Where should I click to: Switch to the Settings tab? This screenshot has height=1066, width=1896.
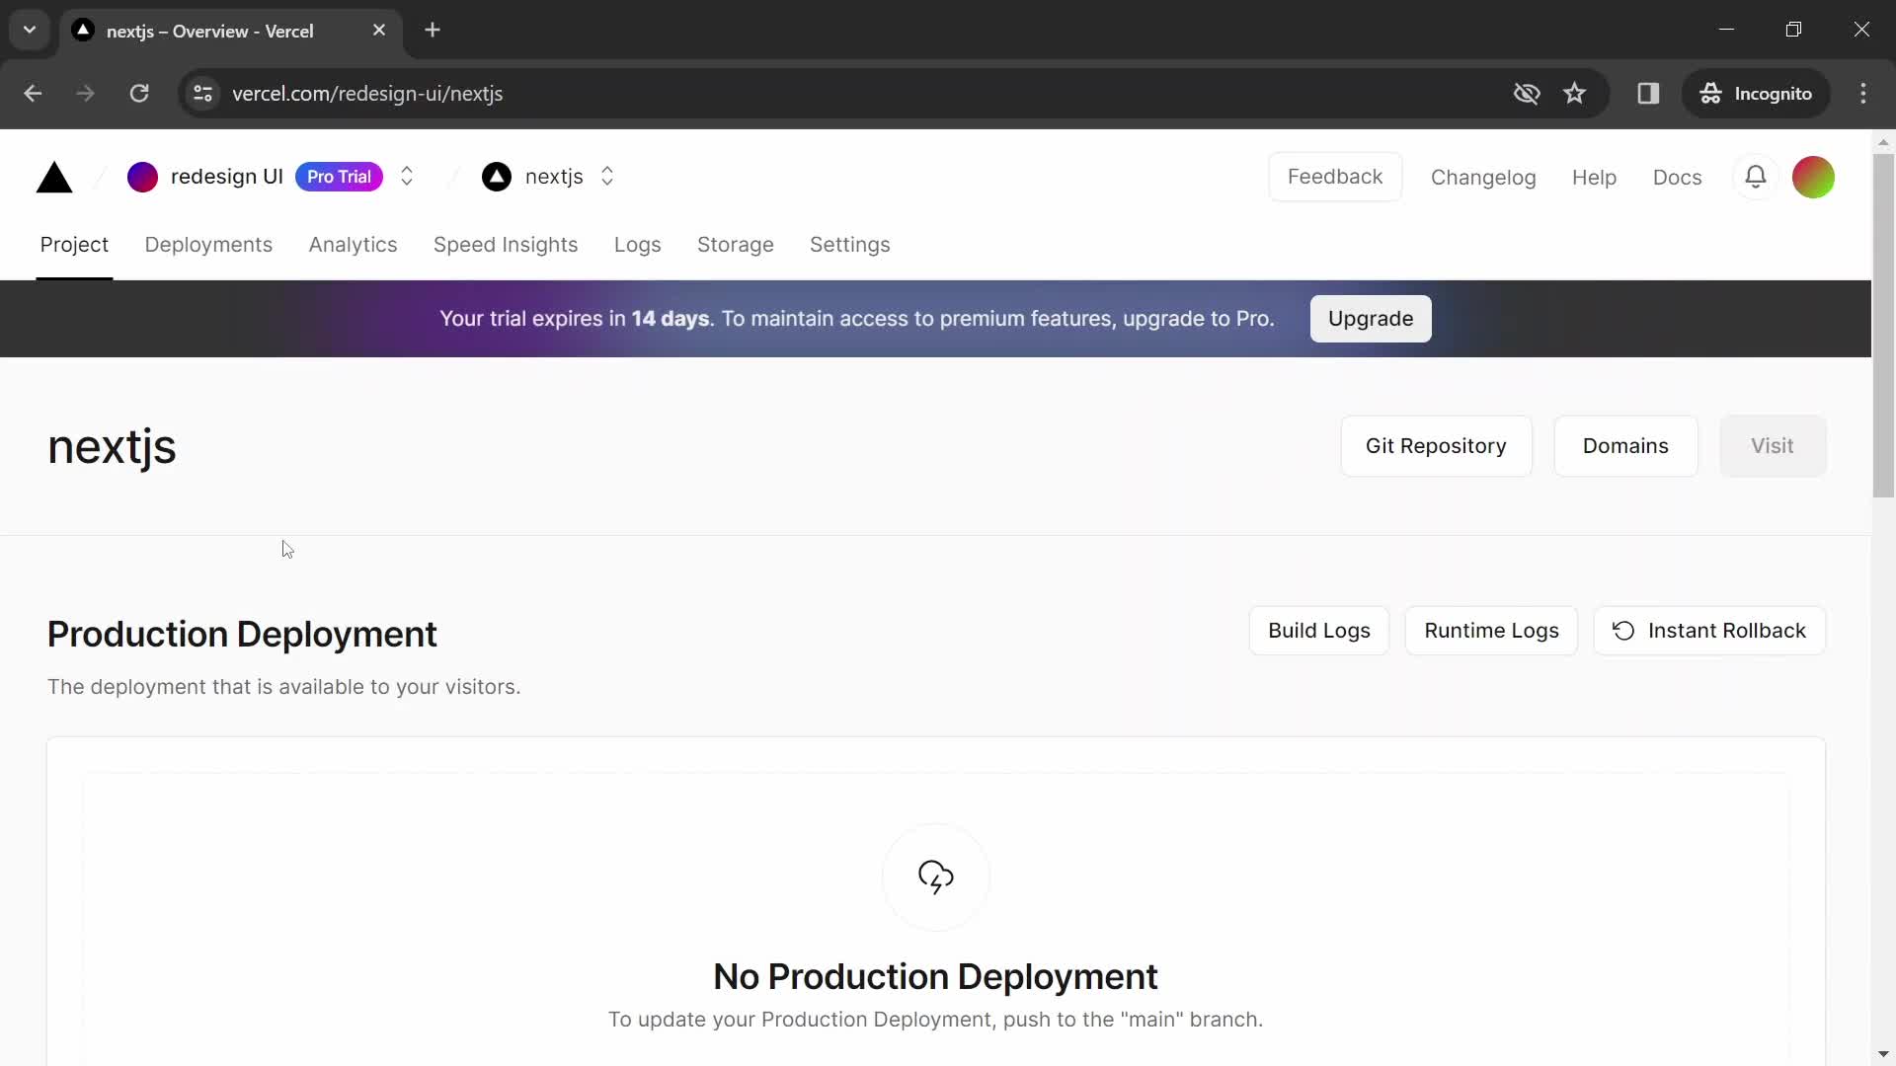(850, 245)
